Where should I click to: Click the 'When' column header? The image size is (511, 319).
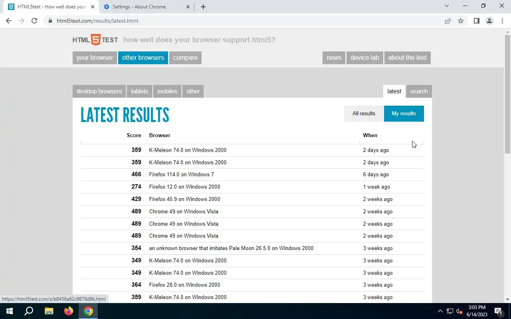(x=370, y=135)
